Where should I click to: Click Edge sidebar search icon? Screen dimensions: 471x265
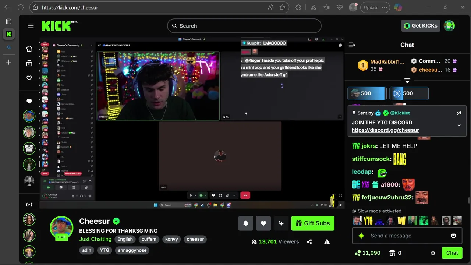[x=9, y=47]
